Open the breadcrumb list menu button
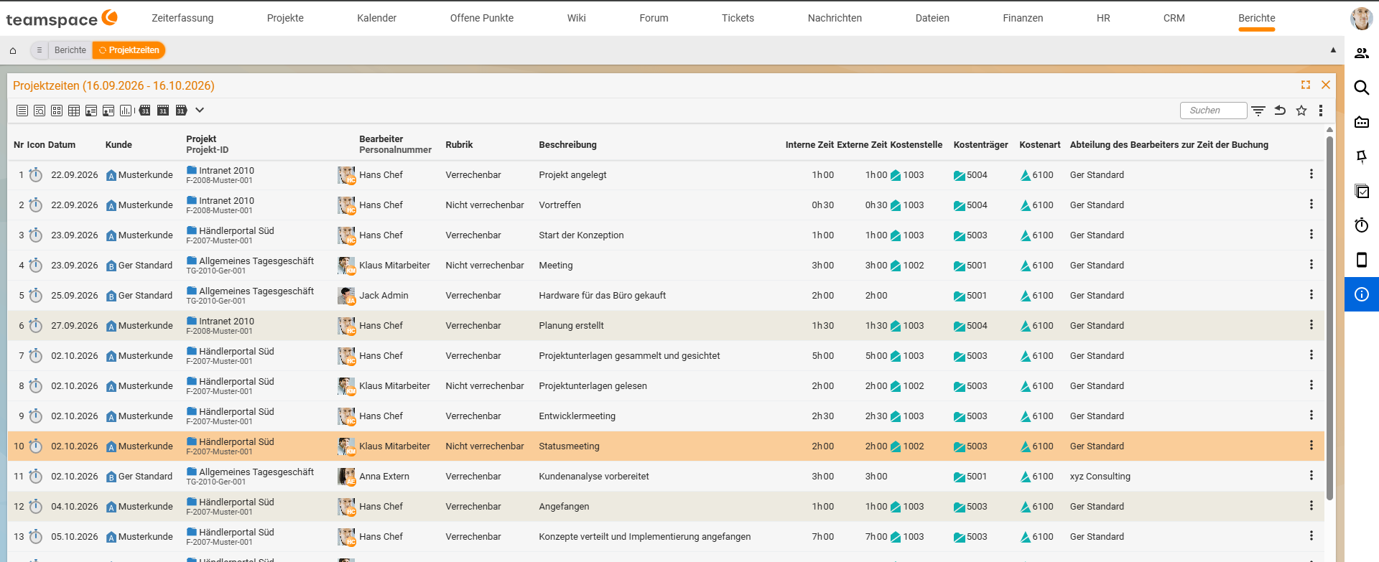1379x562 pixels. 39,50
